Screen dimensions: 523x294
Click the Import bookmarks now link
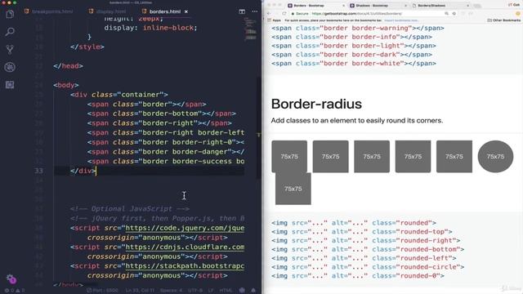point(401,20)
